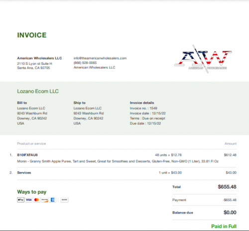Image resolution: width=249 pixels, height=231 pixels.
Task: Select the Amount column header
Action: click(231, 144)
